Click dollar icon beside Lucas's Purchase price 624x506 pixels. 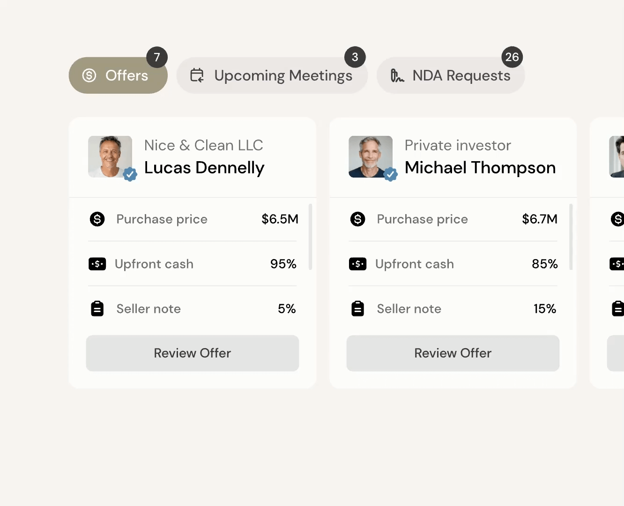(x=97, y=219)
